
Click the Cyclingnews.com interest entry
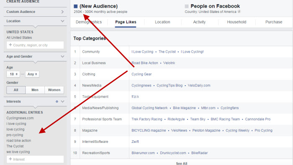click(20, 118)
